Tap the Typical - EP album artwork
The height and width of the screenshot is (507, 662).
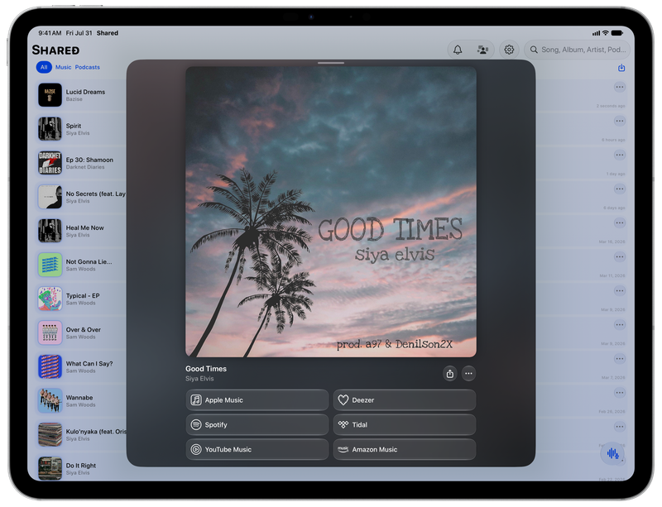(x=50, y=299)
